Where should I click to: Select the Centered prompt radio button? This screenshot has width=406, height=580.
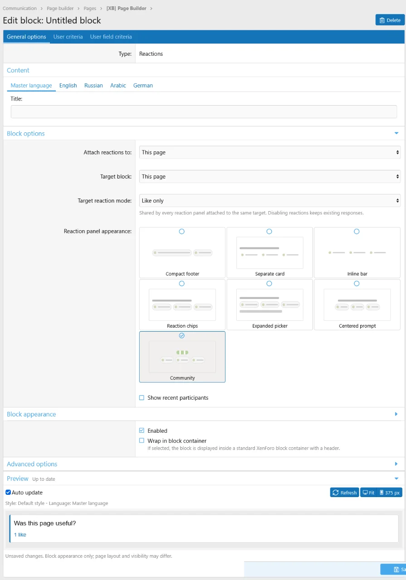click(357, 284)
